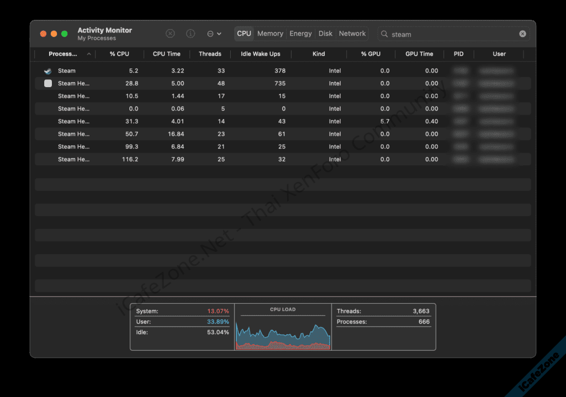This screenshot has width=566, height=397.
Task: Switch to the Memory tab
Action: pos(270,34)
